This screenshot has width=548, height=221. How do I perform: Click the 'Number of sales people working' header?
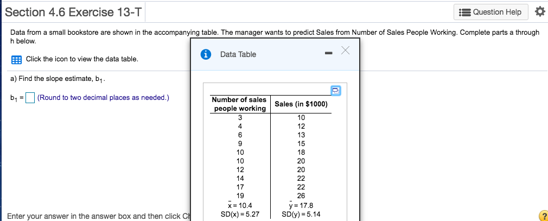(x=240, y=104)
